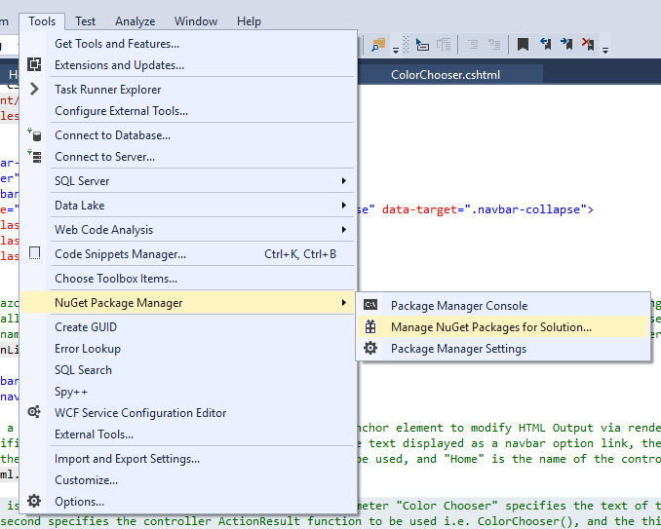Select External Tools menu item
This screenshot has height=529, width=661.
pos(187,435)
